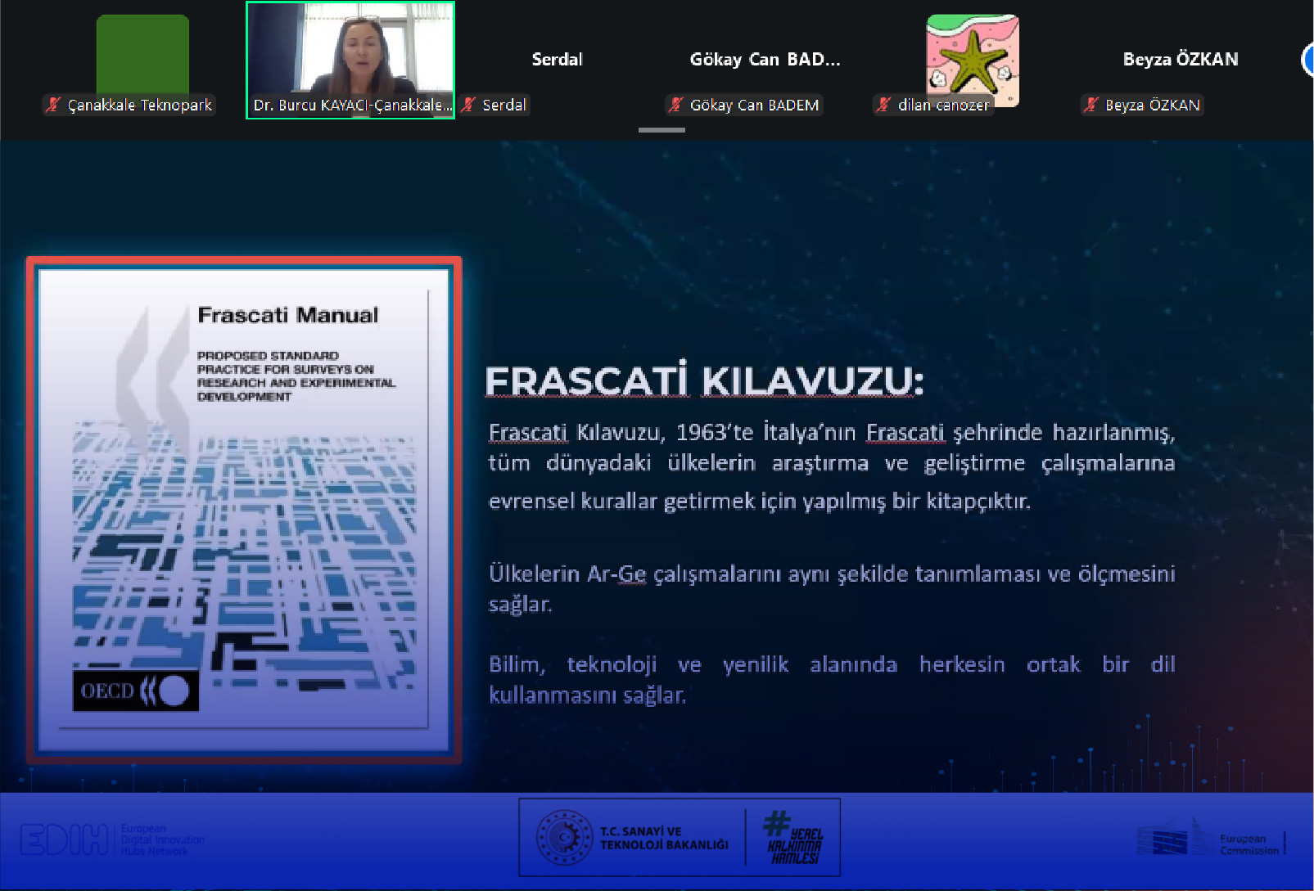The image size is (1314, 891).
Task: Select Çanakkale Teknopark's green avatar tile
Action: pos(142,54)
